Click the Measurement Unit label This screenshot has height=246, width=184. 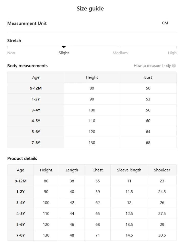pos(27,23)
